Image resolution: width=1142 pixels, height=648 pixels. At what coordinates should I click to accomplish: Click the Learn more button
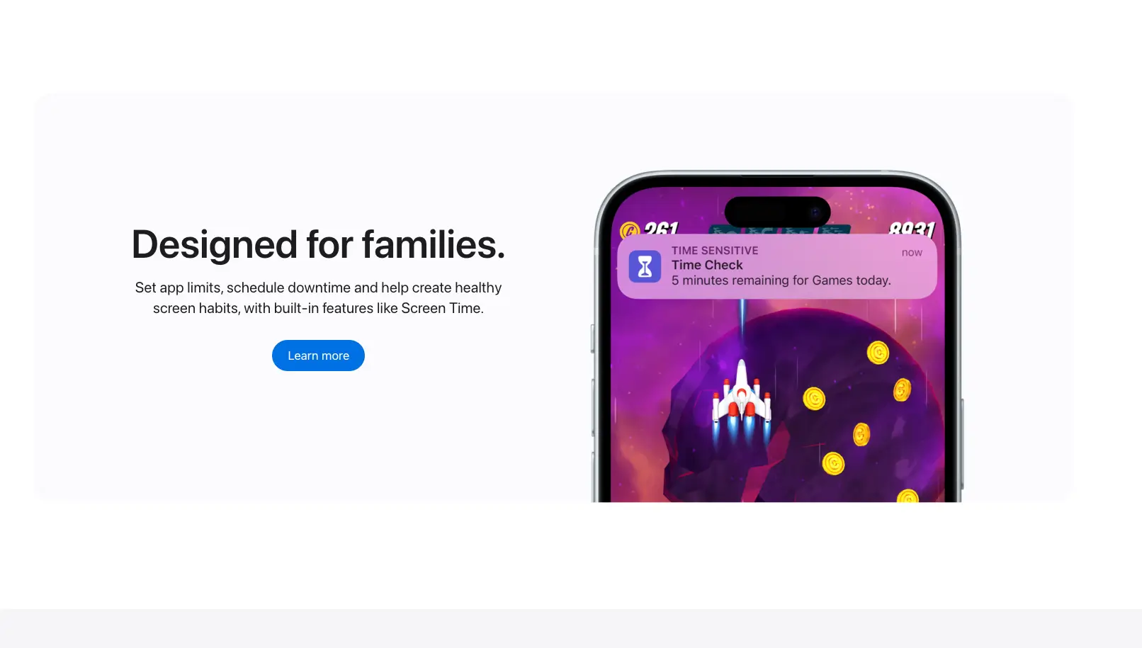(318, 356)
